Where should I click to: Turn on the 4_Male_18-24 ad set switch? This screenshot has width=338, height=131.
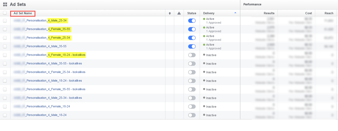click(192, 115)
